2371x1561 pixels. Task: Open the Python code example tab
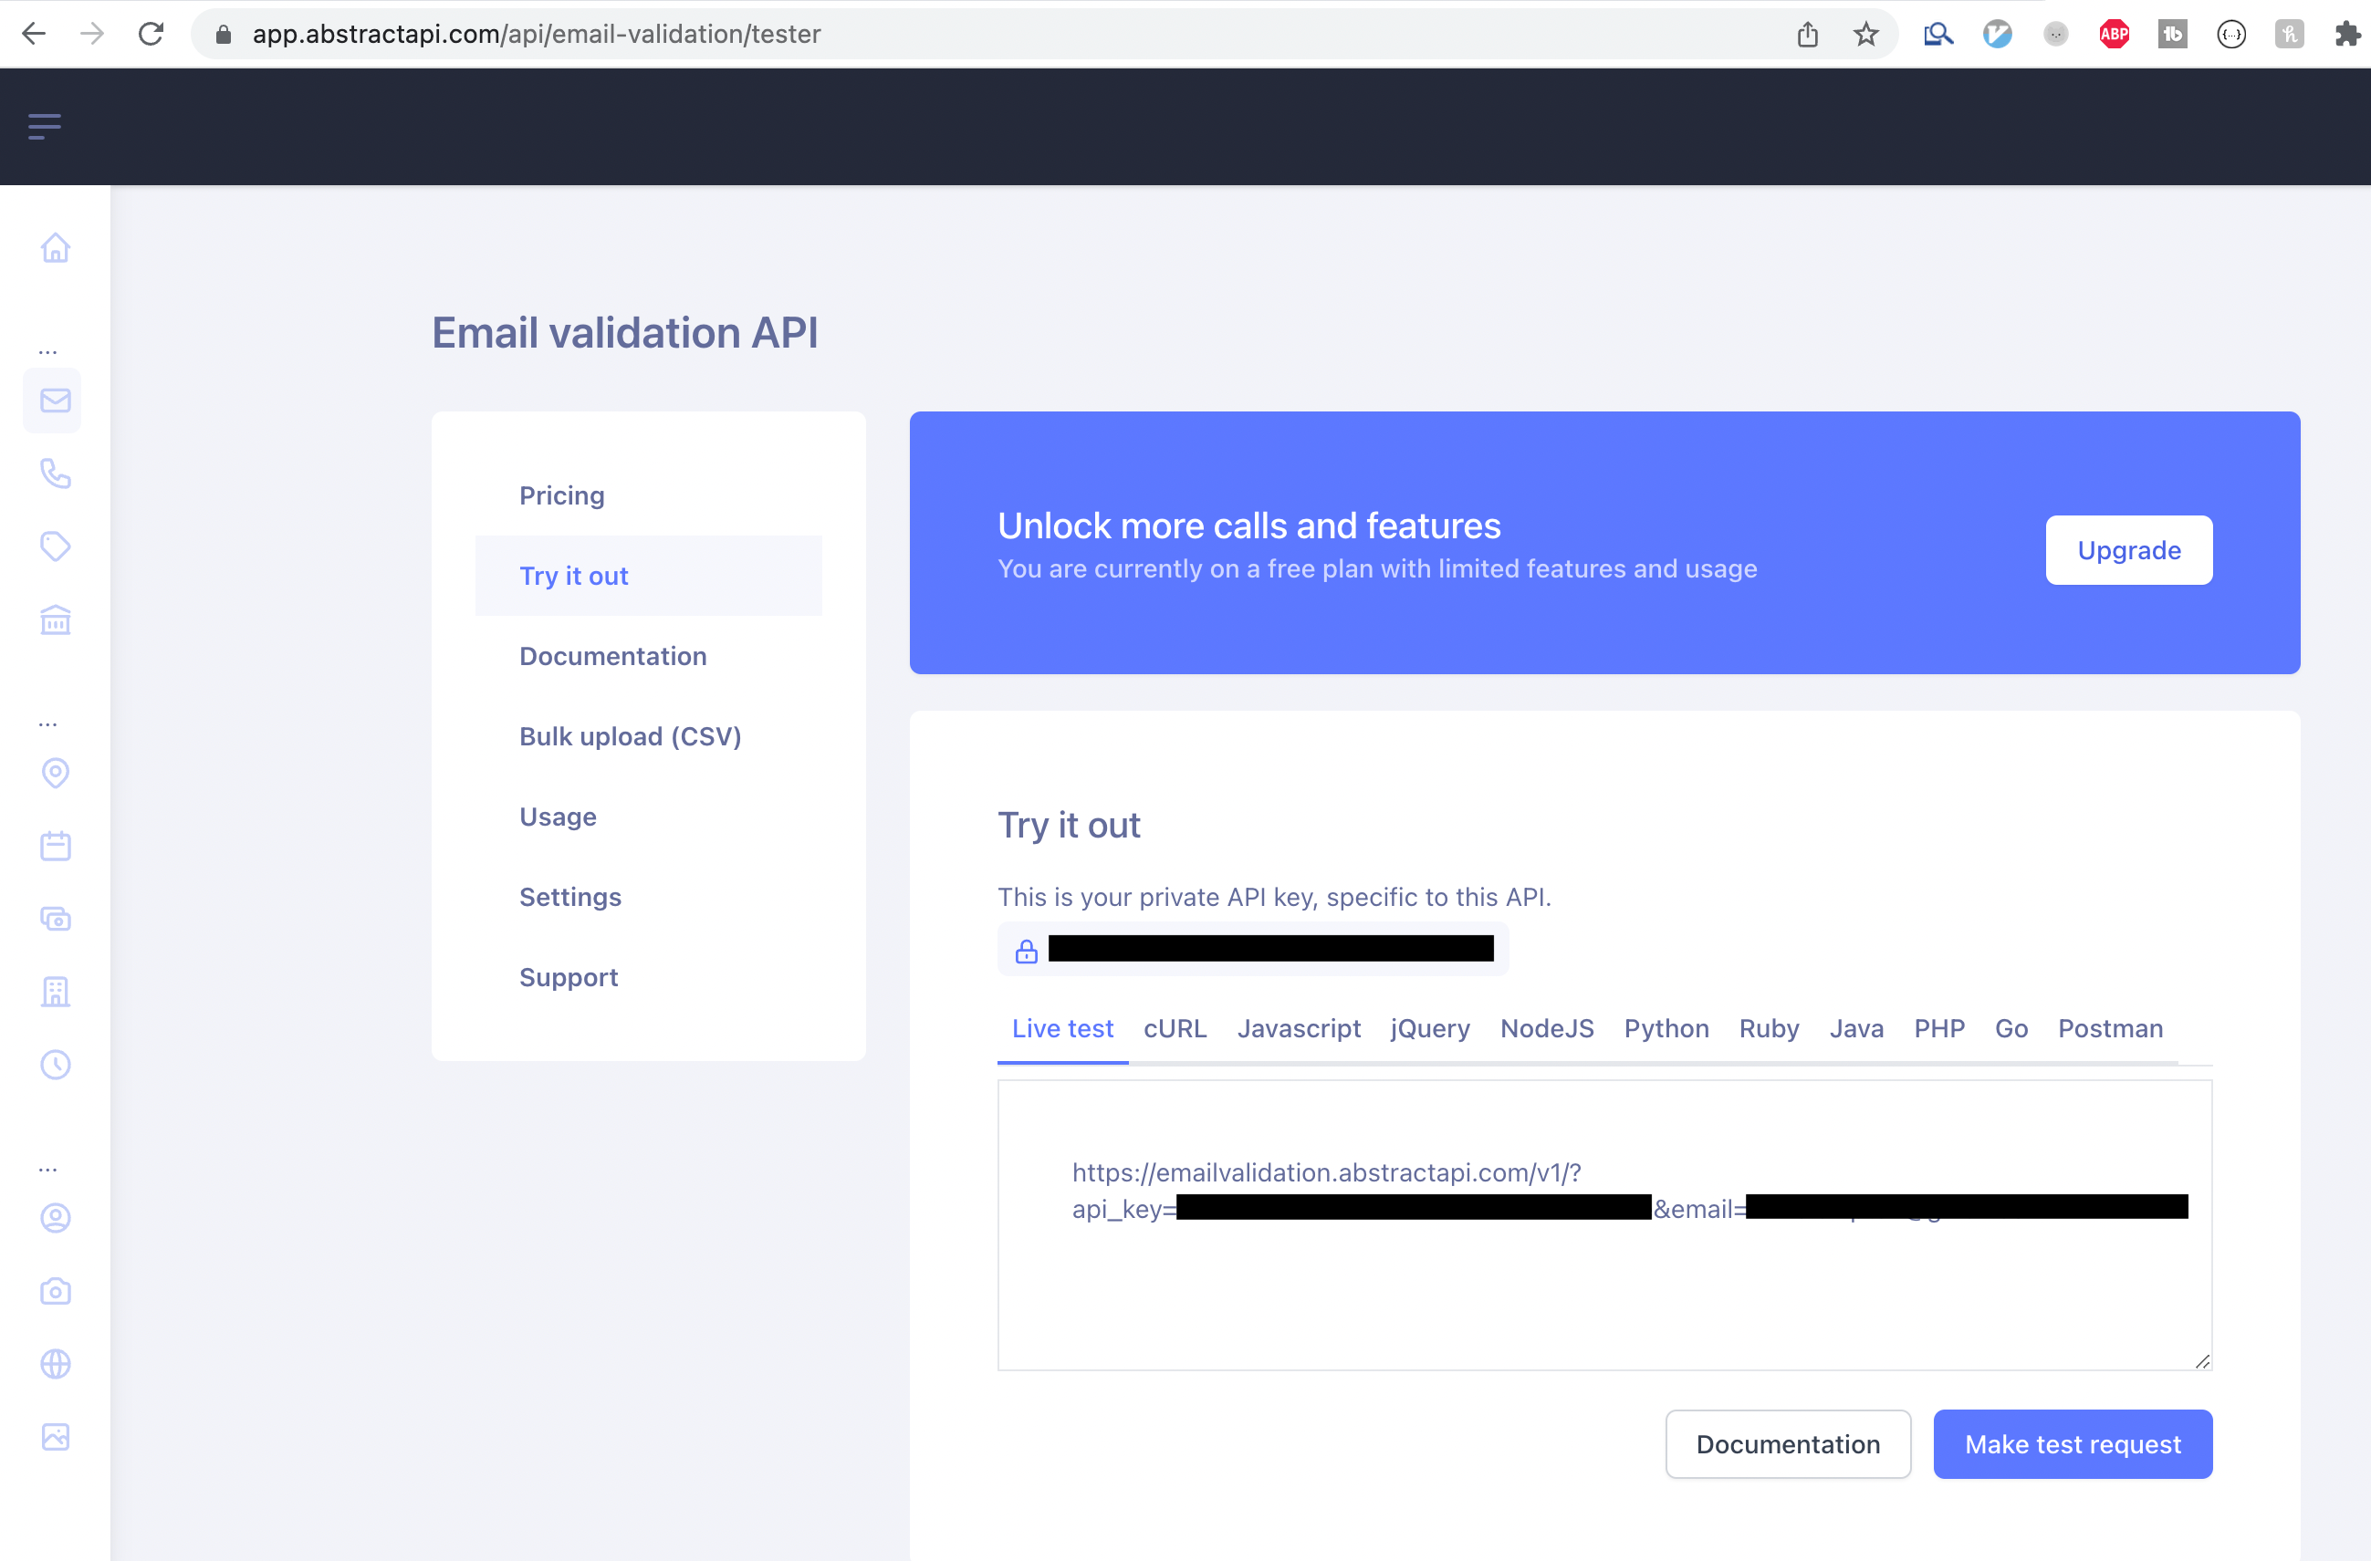tap(1666, 1029)
